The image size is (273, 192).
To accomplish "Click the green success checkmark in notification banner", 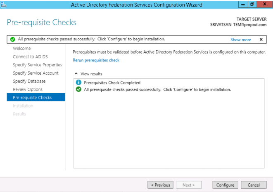I will point(13,40).
